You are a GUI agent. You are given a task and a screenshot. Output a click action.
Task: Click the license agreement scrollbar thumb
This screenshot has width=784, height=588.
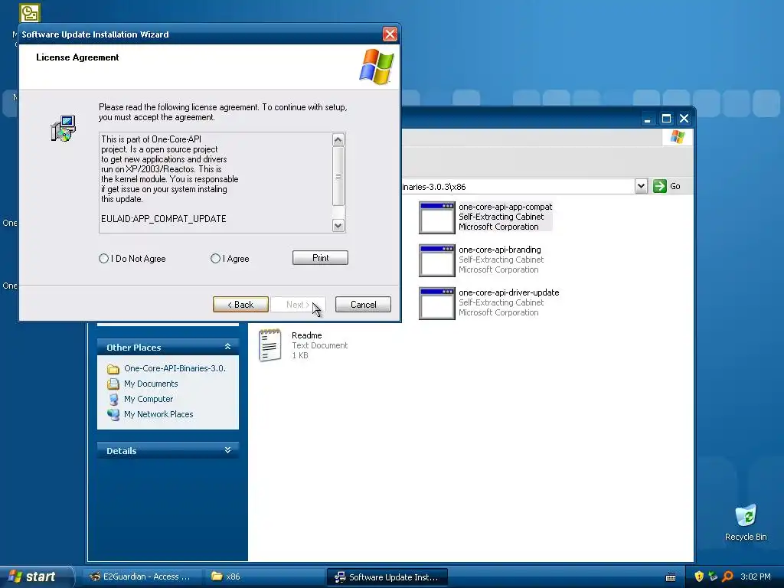338,176
